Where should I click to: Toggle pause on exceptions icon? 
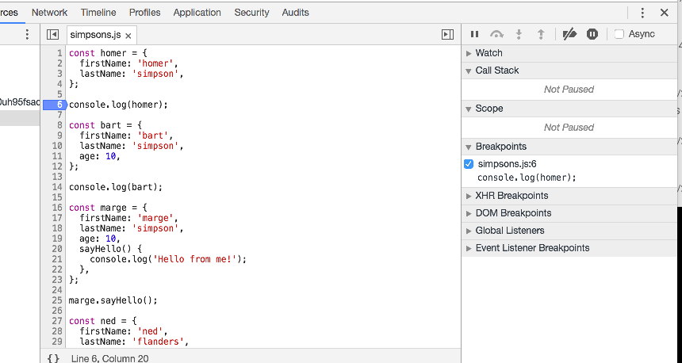(x=592, y=34)
